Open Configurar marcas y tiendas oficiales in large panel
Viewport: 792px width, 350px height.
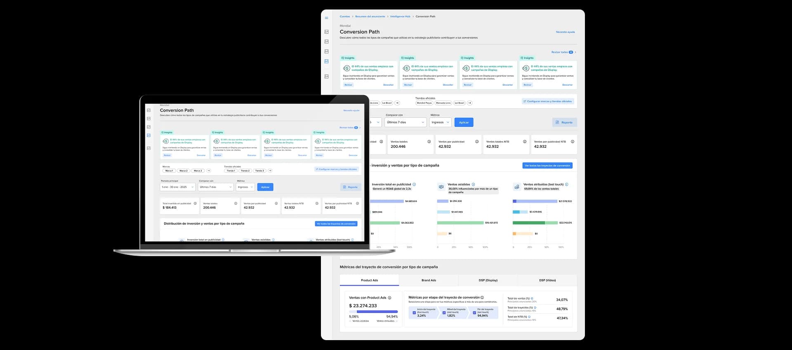(x=548, y=101)
